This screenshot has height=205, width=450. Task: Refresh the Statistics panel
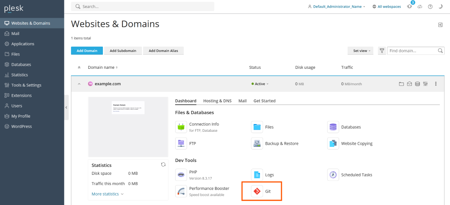163,165
